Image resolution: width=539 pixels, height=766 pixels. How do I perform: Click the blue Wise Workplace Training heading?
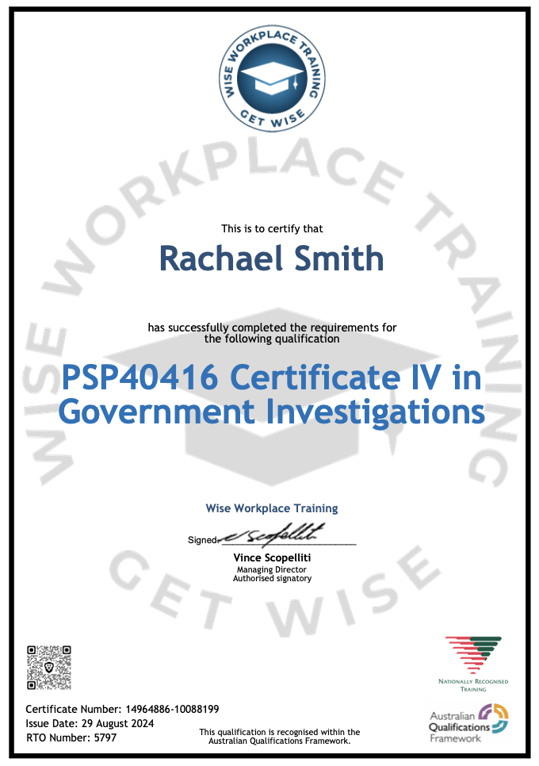[272, 507]
